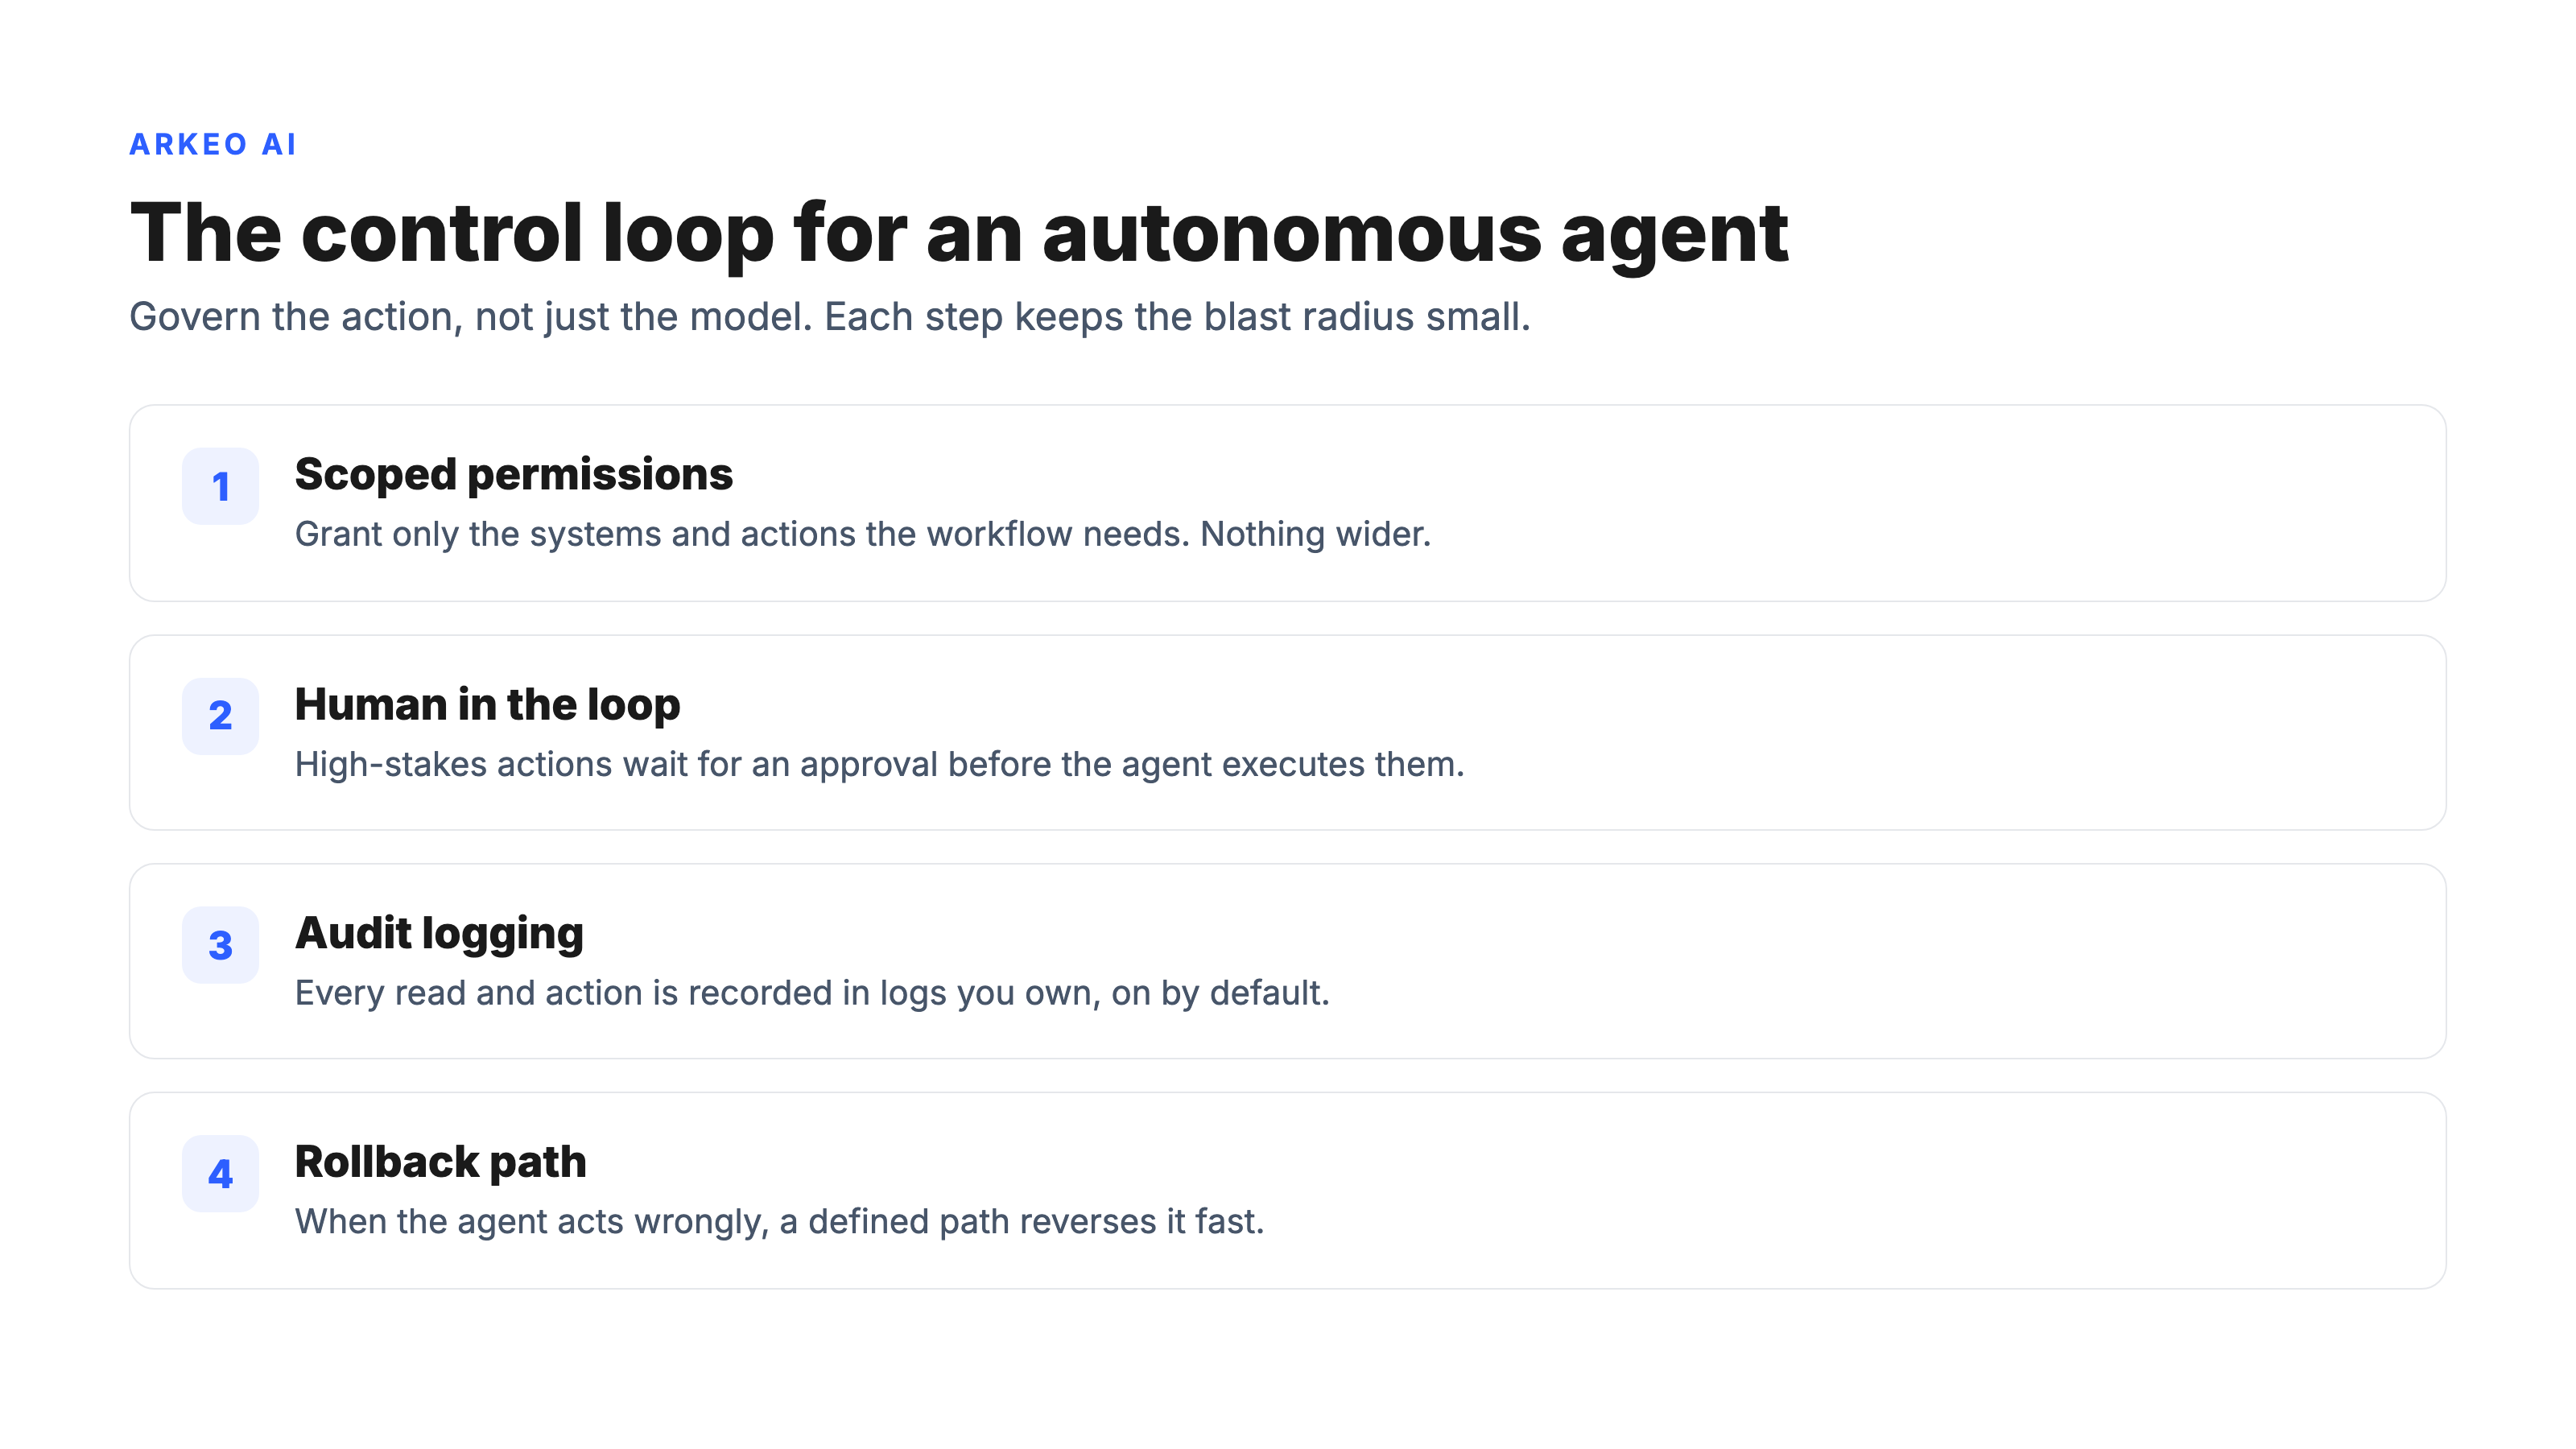Click the number 3 badge for Audit logging
This screenshot has height=1449, width=2576.
point(220,945)
